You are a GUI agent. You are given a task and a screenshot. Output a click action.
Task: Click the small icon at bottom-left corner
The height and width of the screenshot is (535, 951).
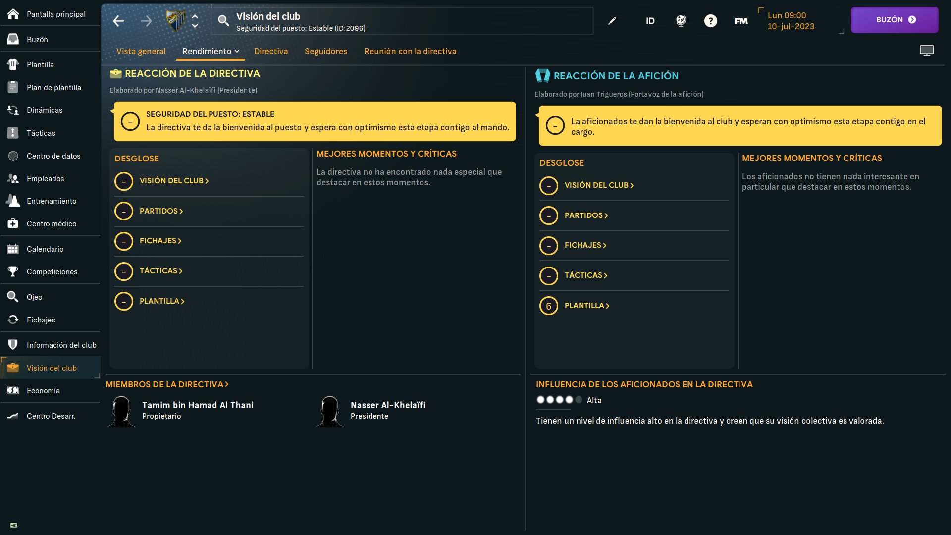pyautogui.click(x=14, y=525)
